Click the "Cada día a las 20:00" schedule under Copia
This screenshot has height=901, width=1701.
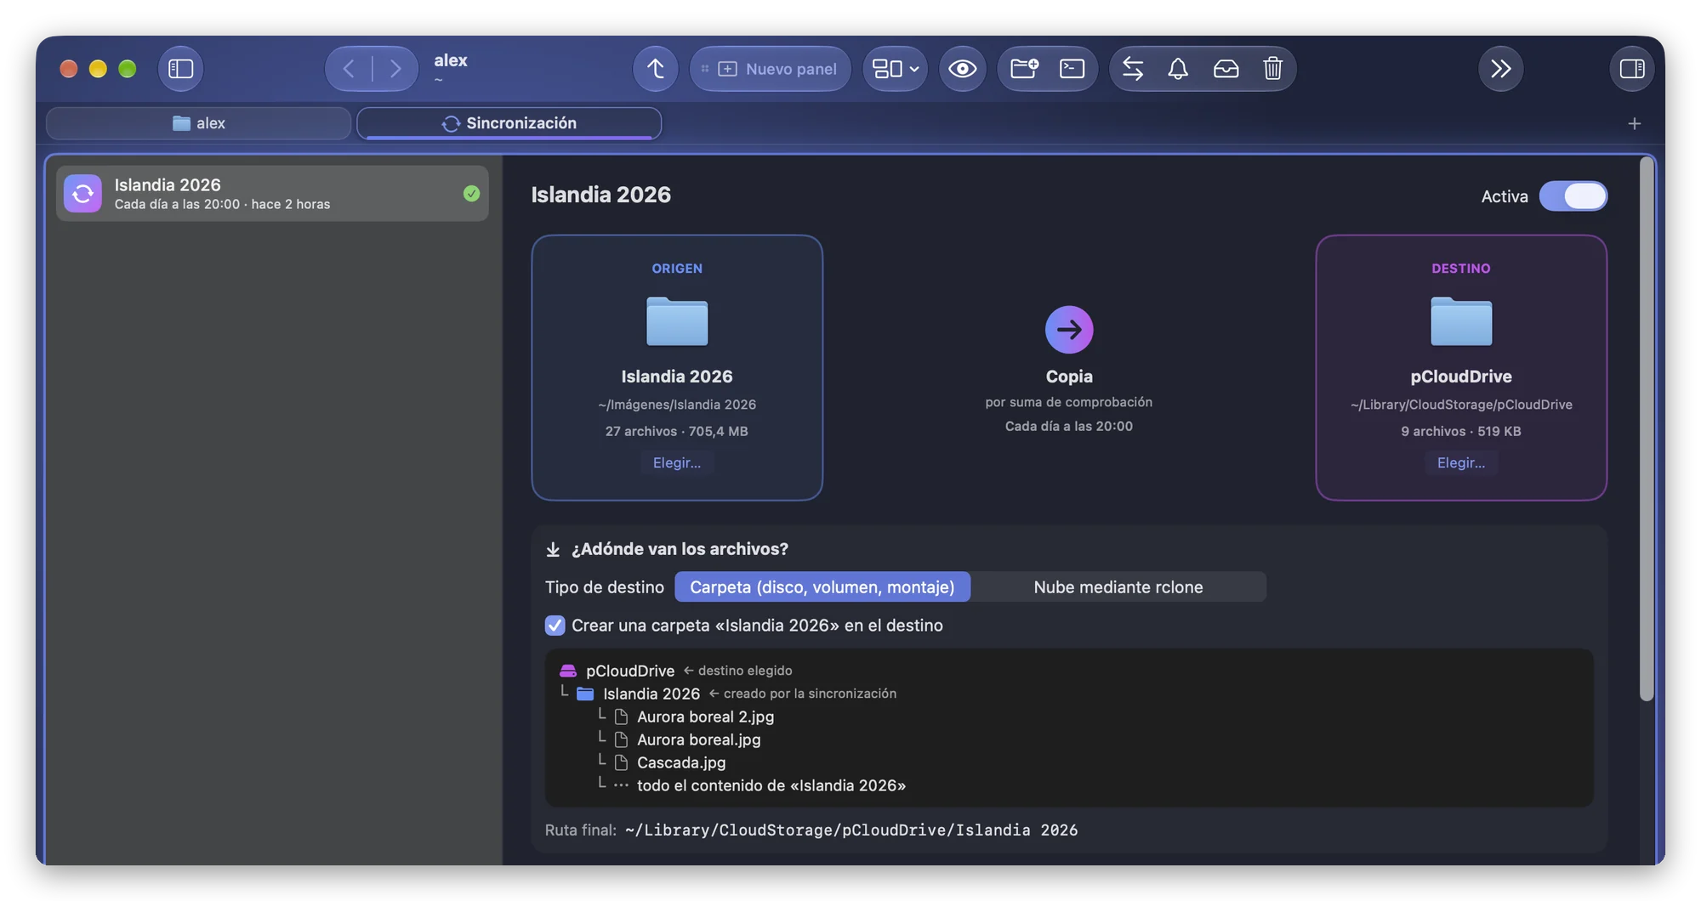tap(1069, 427)
